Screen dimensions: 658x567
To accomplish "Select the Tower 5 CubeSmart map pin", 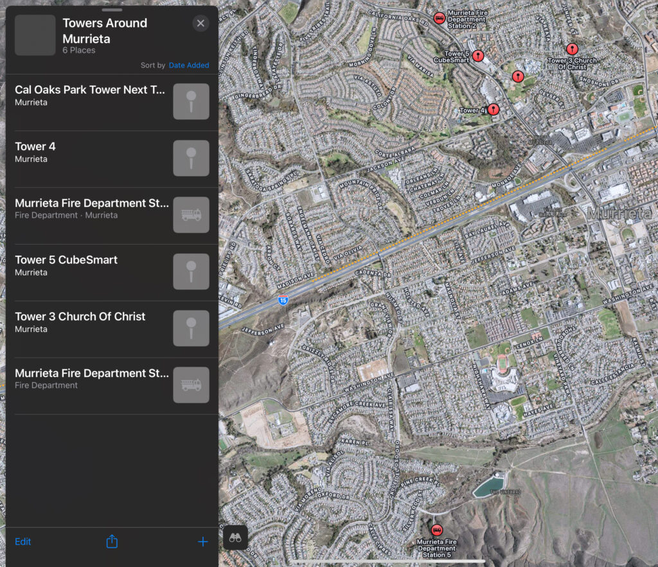I will [477, 56].
